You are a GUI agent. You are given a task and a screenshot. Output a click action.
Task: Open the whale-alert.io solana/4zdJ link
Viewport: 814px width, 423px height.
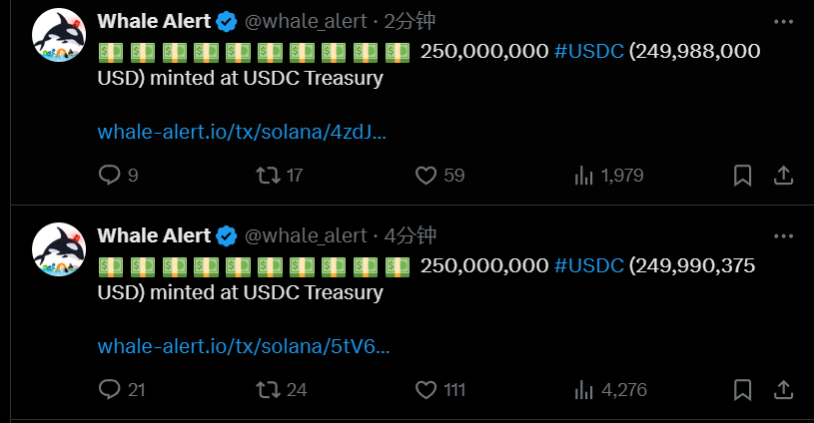(242, 133)
